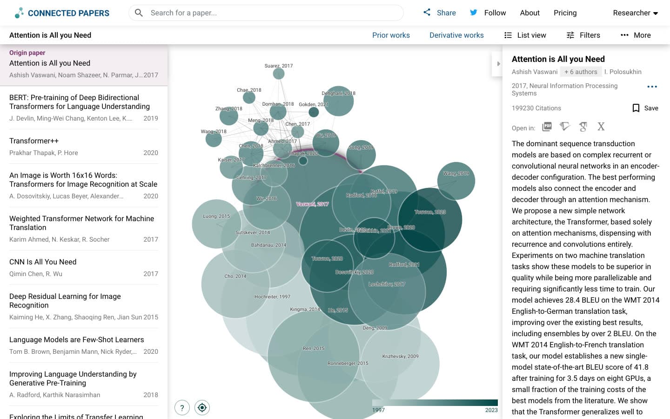Open paper in arXiv X icon
Viewport: 670px width, 419px height.
pyautogui.click(x=601, y=127)
